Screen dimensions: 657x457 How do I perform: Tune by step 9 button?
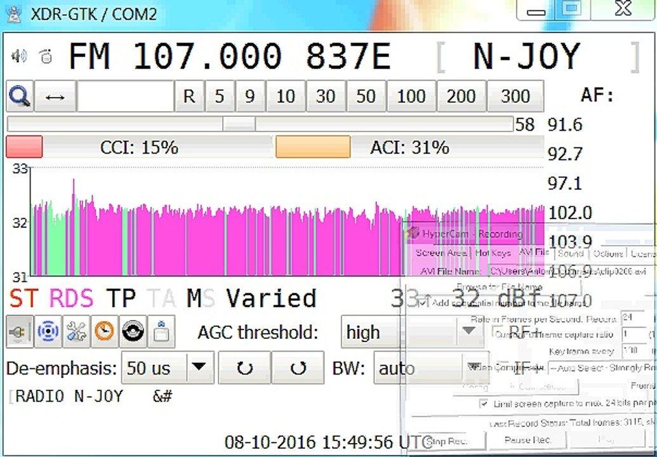coord(250,96)
